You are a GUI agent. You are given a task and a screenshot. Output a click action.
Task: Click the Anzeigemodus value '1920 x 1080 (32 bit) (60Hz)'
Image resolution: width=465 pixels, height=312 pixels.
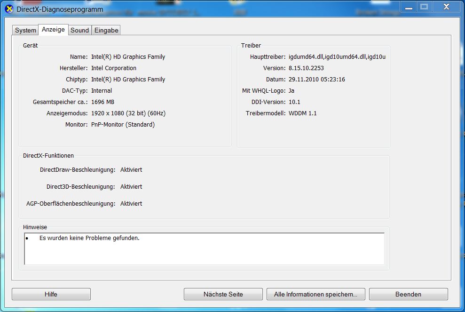pos(128,113)
